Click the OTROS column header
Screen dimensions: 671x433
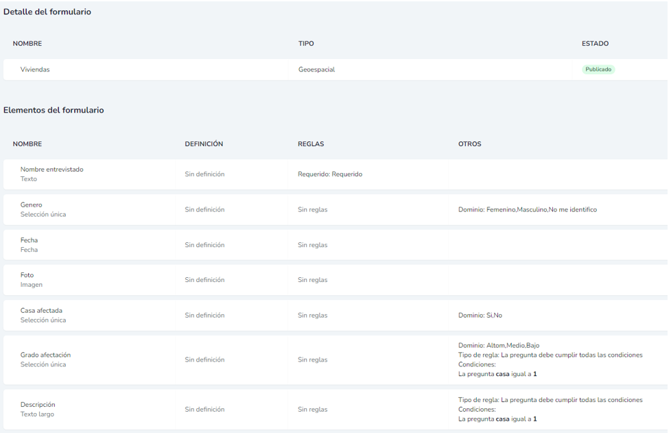(x=469, y=144)
